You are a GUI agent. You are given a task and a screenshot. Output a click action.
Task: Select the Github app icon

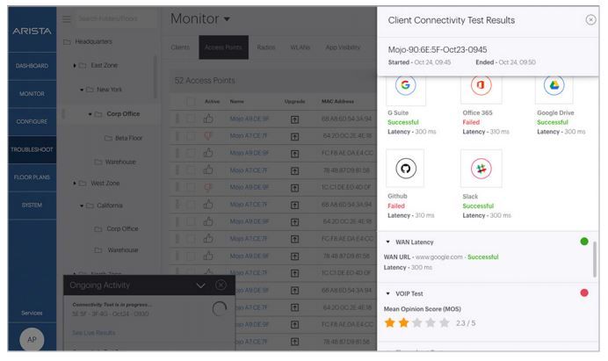[406, 169]
